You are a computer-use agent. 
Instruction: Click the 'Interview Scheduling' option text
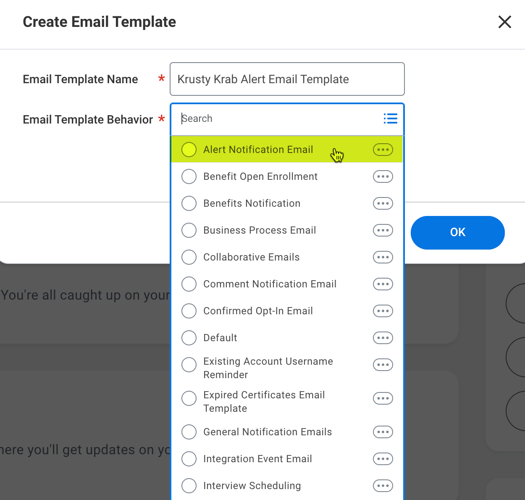[252, 486]
